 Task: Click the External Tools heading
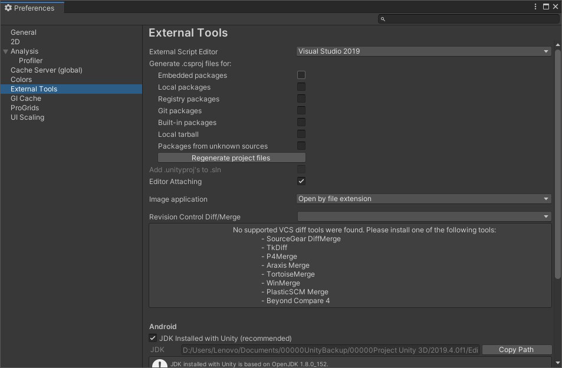pyautogui.click(x=188, y=33)
